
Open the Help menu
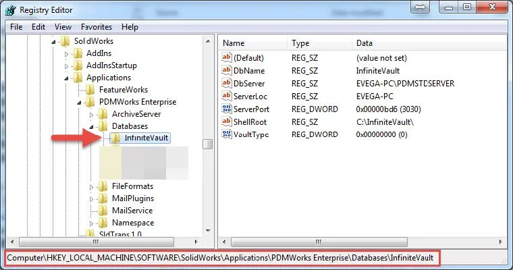coord(130,27)
